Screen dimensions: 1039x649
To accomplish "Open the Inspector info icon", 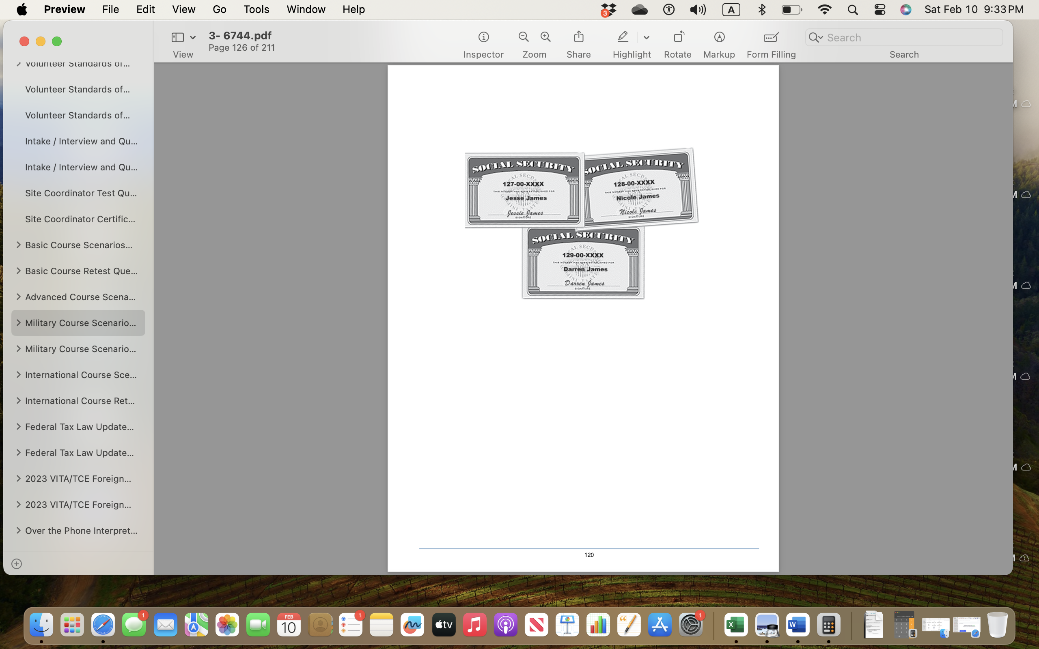I will coord(483,37).
